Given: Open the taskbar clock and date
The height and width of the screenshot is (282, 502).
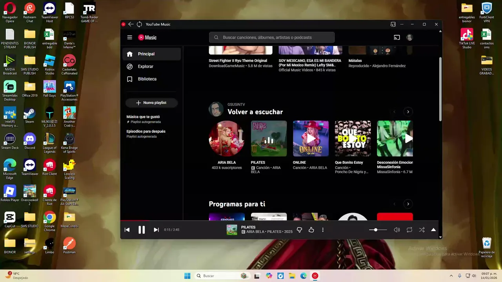Looking at the screenshot, I should [489, 276].
